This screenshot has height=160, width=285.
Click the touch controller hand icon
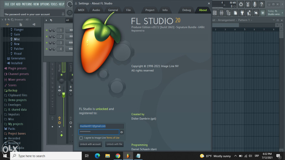click(x=256, y=13)
